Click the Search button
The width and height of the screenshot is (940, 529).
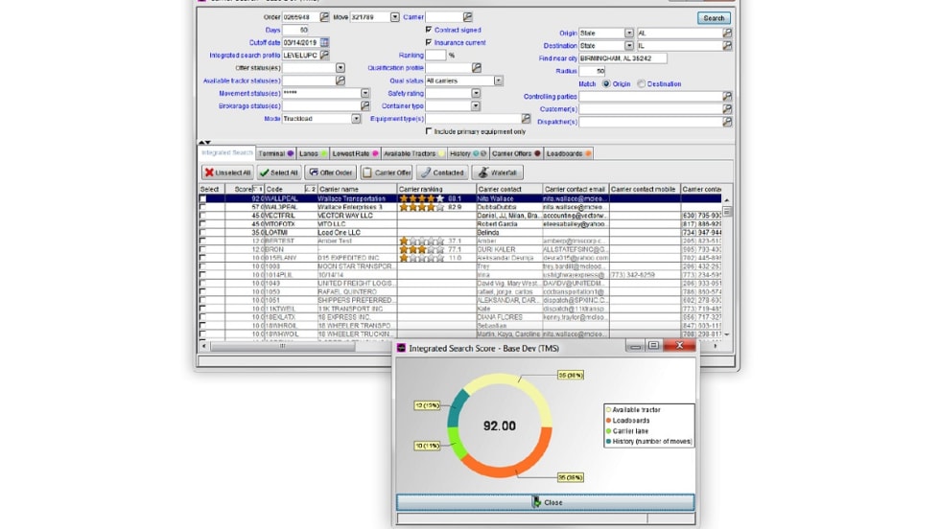click(x=713, y=18)
